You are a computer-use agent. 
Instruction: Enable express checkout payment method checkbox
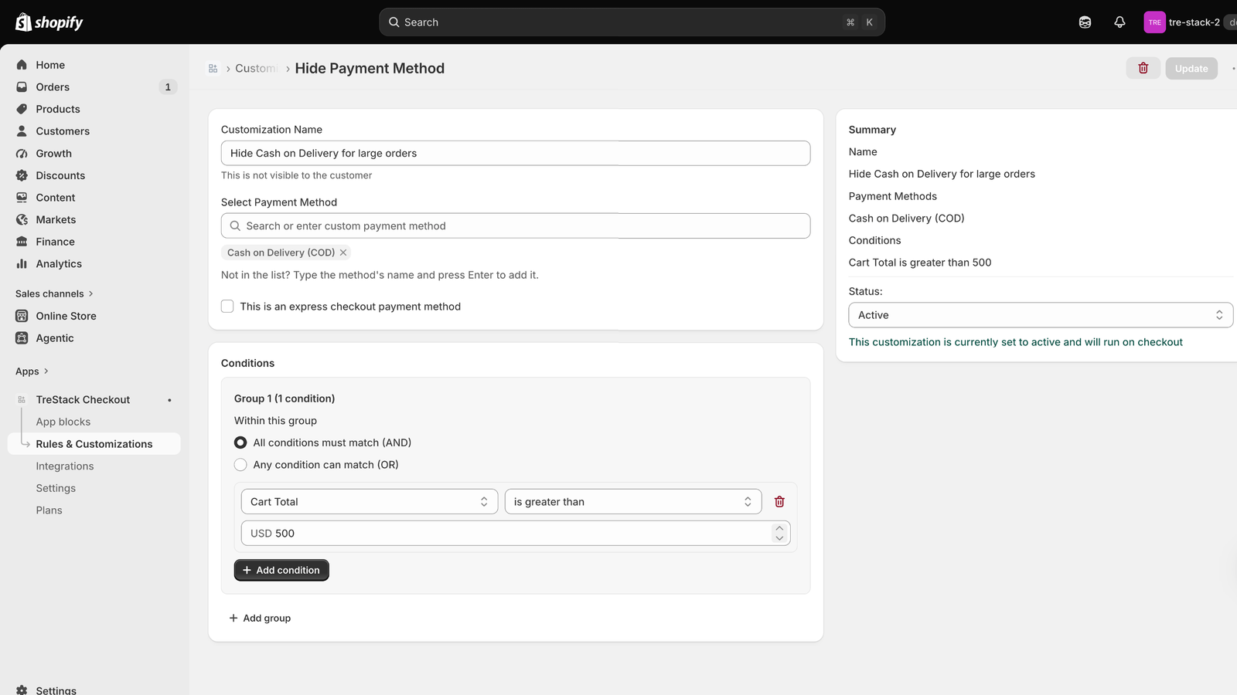click(x=227, y=307)
